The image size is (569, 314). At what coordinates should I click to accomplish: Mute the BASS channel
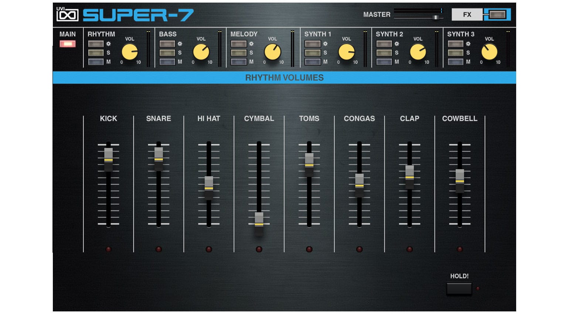coord(167,62)
